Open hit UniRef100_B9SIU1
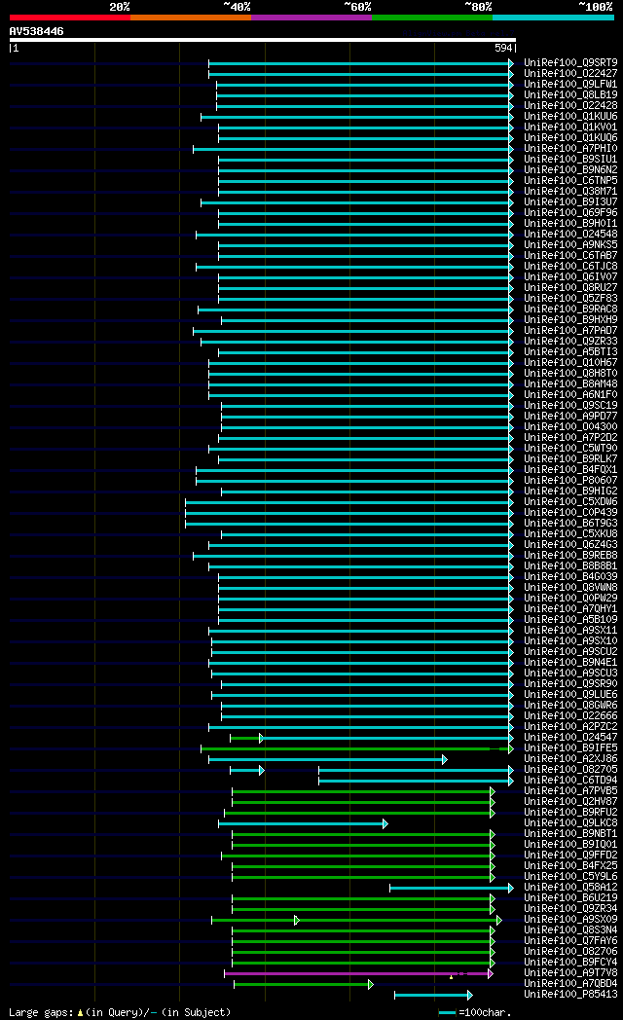623x1020 pixels. pyautogui.click(x=571, y=160)
